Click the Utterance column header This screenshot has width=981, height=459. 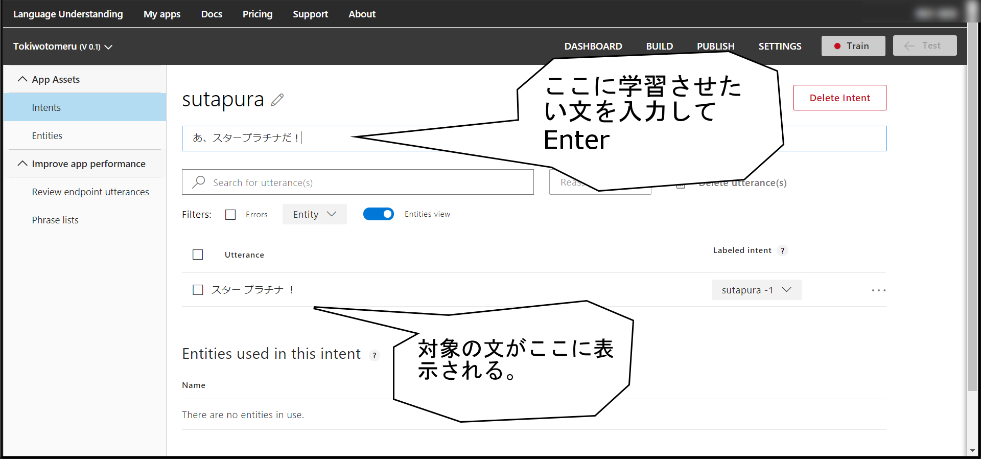(x=244, y=255)
